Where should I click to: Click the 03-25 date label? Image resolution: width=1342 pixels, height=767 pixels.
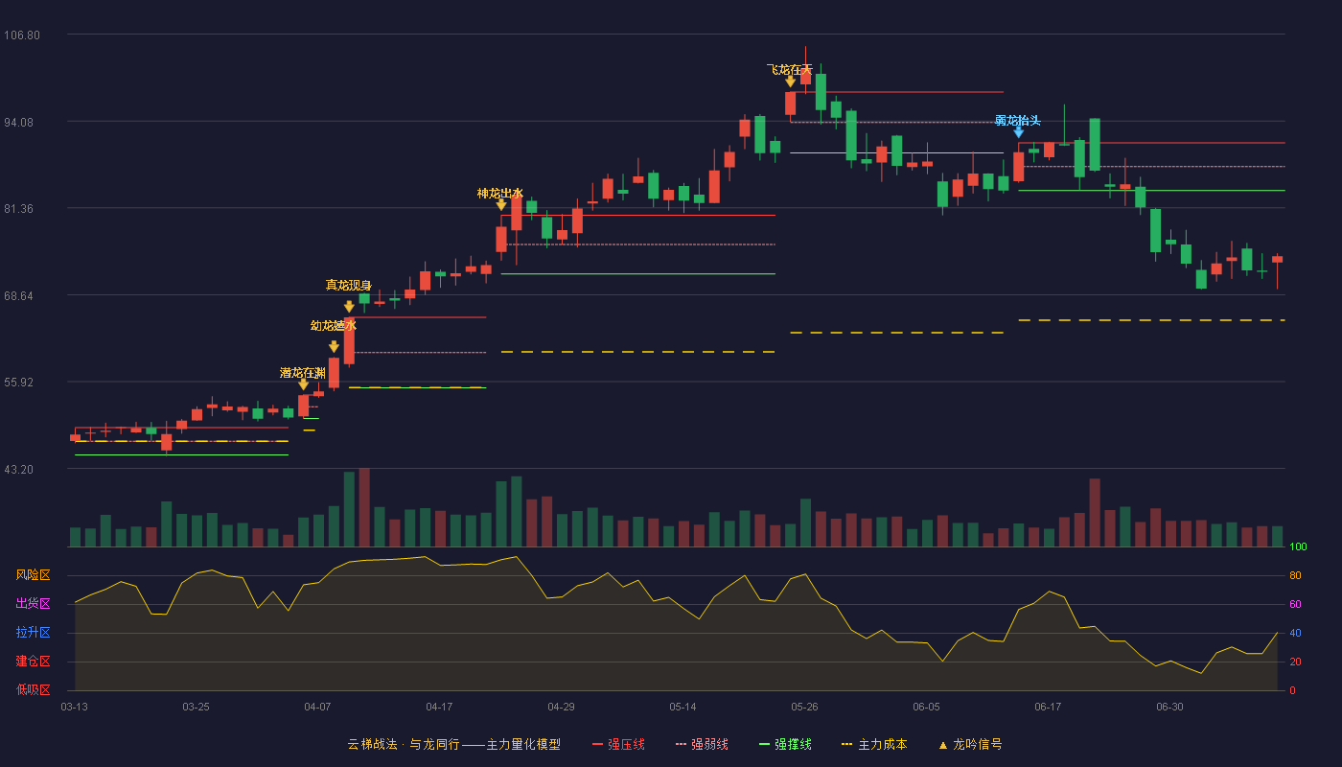point(197,707)
